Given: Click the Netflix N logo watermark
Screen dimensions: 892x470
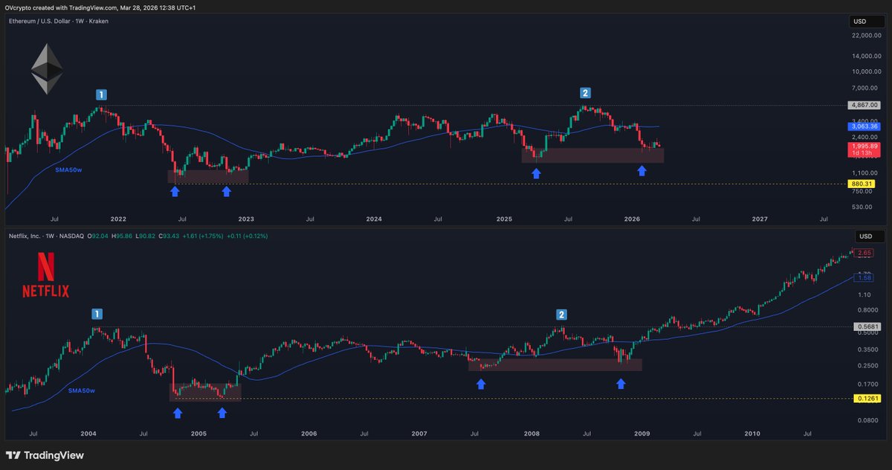Looking at the screenshot, I should (45, 266).
